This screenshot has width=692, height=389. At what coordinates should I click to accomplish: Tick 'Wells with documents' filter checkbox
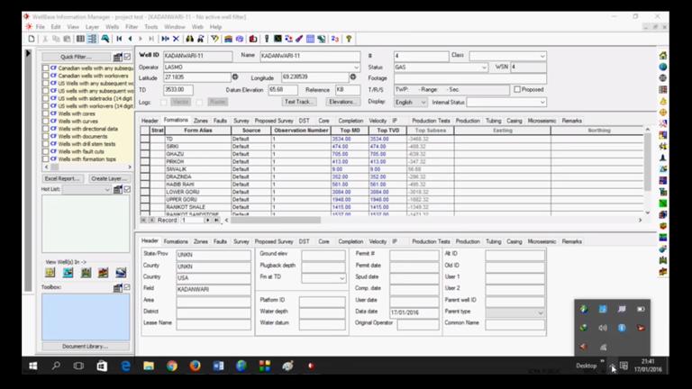point(45,136)
